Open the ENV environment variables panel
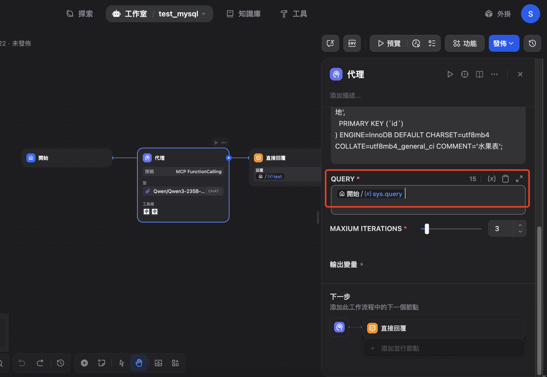This screenshot has height=377, width=547. click(352, 43)
